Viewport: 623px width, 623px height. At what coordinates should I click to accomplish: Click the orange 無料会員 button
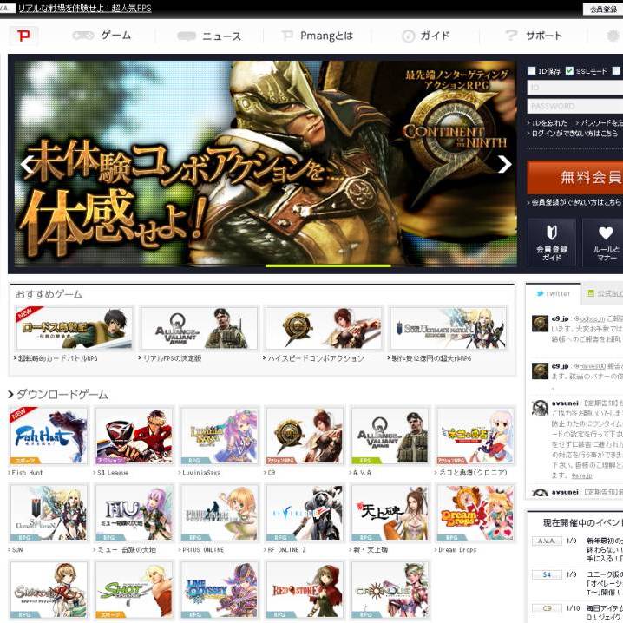click(575, 177)
